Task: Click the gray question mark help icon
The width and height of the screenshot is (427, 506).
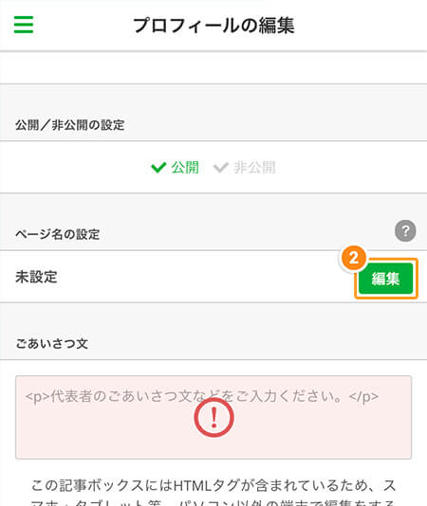Action: pyautogui.click(x=405, y=231)
